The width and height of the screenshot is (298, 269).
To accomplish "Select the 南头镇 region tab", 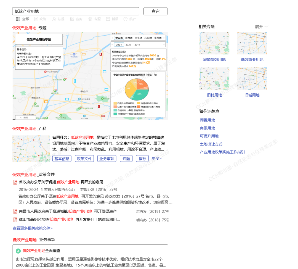I will click(138, 38).
